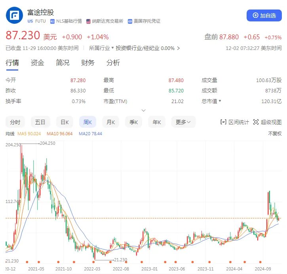The image size is (287, 274).
Task: Click the 2022-03 date axis label
Action: 92,269
